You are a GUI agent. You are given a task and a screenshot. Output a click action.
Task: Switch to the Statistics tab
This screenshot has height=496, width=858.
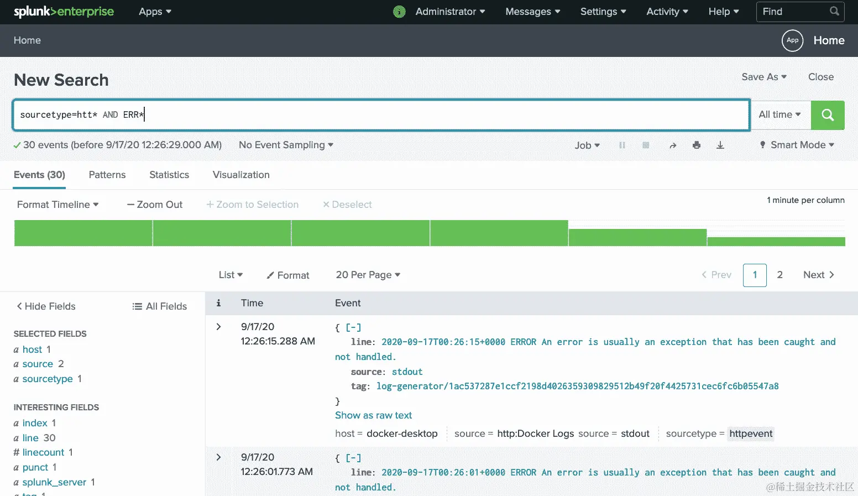169,175
